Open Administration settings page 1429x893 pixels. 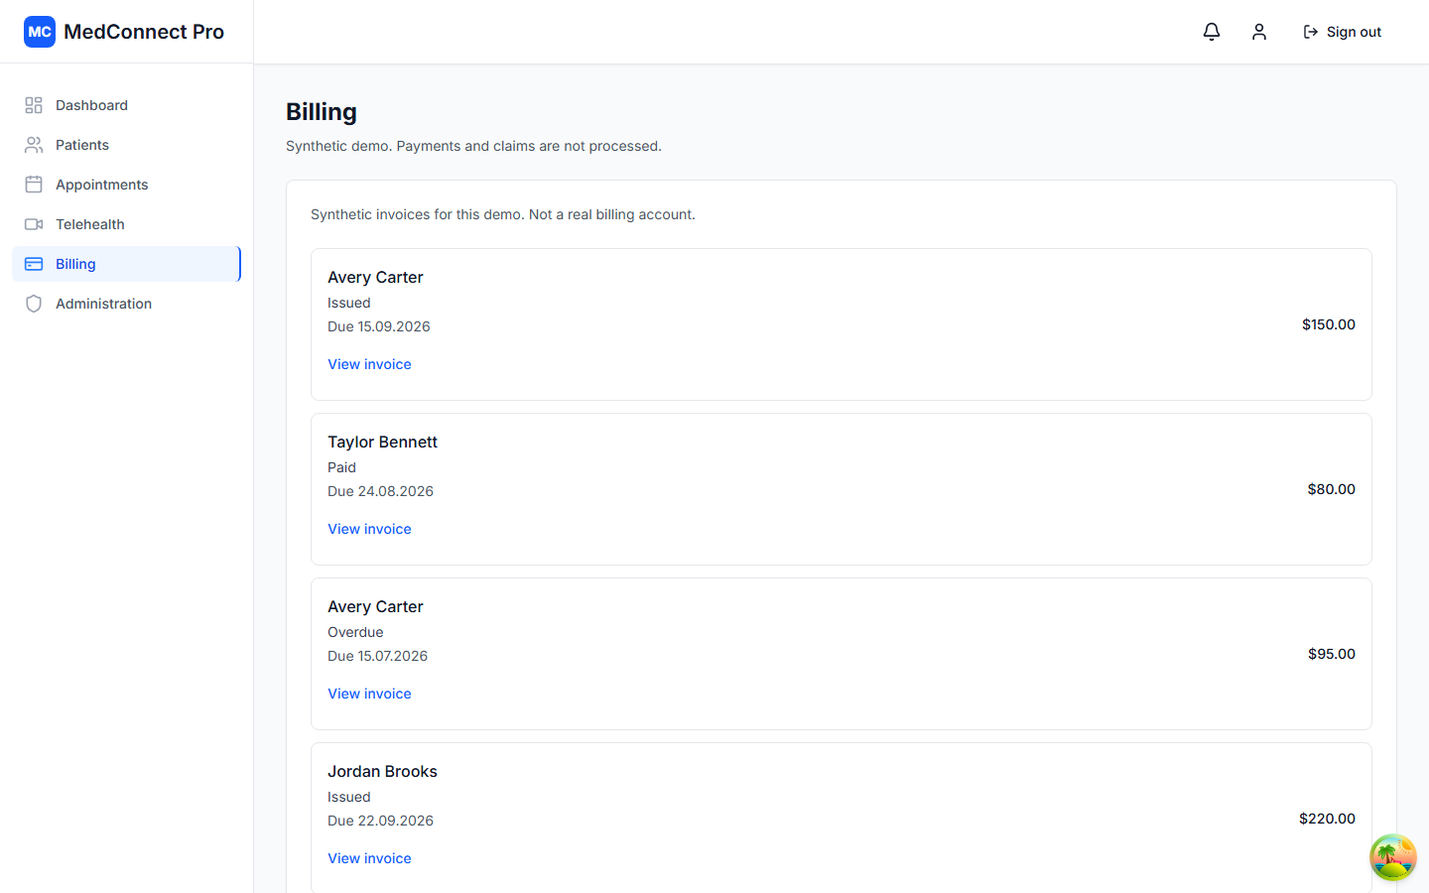(126, 304)
